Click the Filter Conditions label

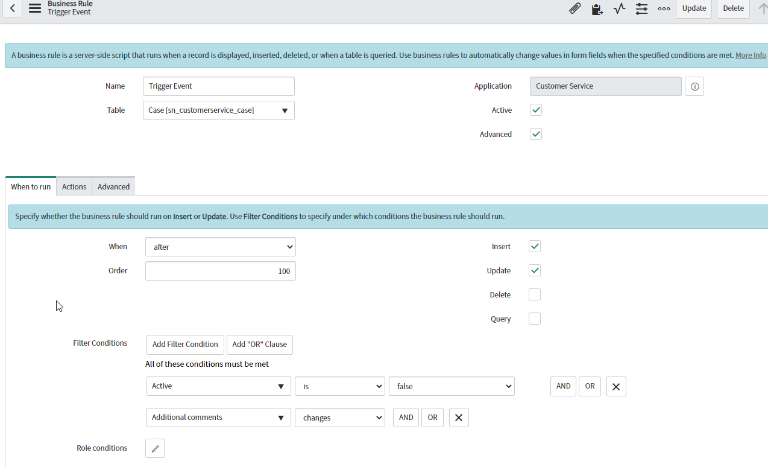coord(100,343)
